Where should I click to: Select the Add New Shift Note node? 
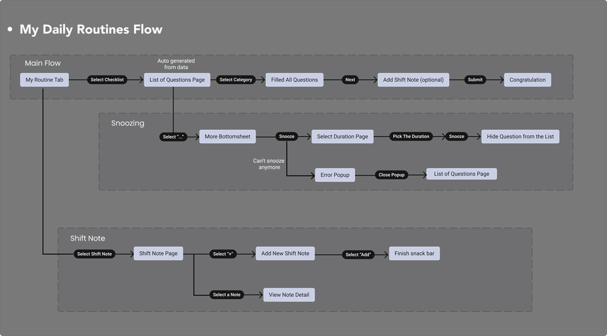click(x=285, y=253)
